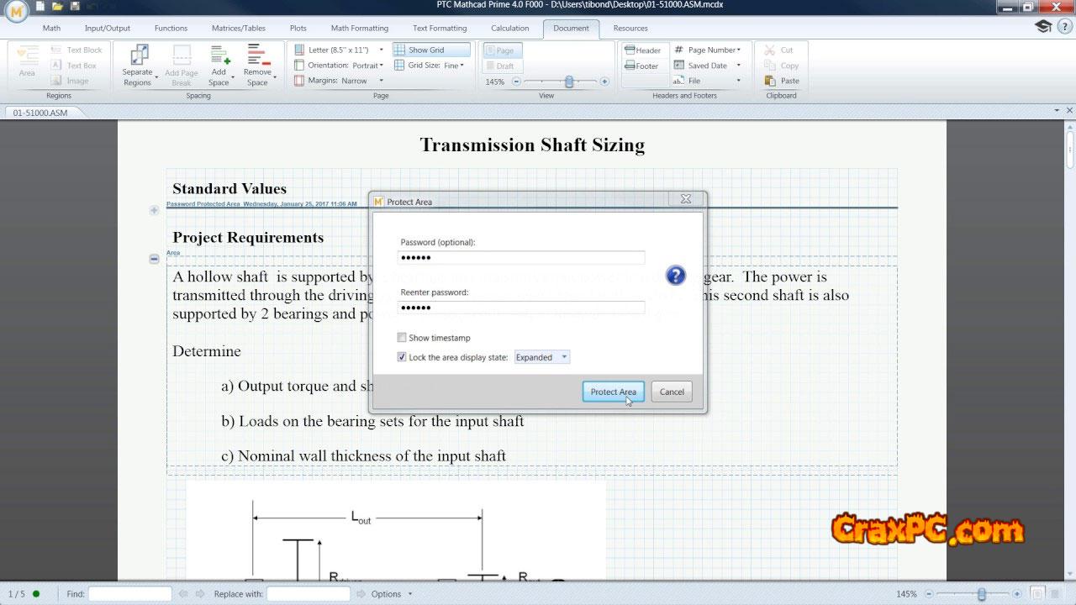Open the Mathcad application menu button
Image resolution: width=1076 pixels, height=605 pixels.
coord(16,10)
